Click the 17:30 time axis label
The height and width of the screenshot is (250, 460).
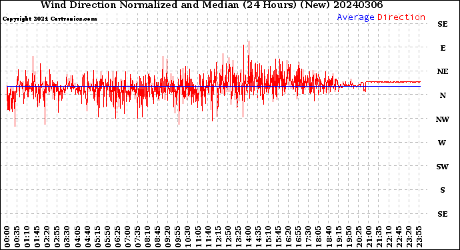(308, 237)
